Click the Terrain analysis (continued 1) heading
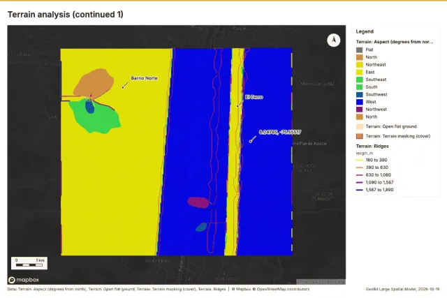Viewport: 447px width, 298px height. tap(65, 15)
